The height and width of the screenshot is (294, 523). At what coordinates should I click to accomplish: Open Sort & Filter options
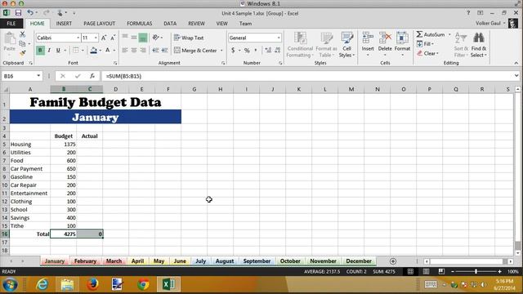(x=461, y=45)
